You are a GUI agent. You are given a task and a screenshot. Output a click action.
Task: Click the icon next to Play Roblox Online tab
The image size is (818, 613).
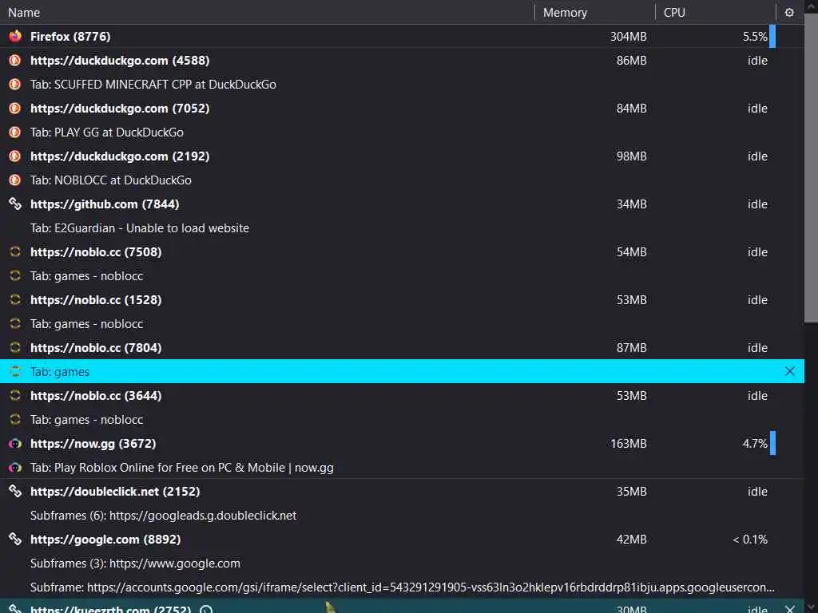pyautogui.click(x=15, y=468)
